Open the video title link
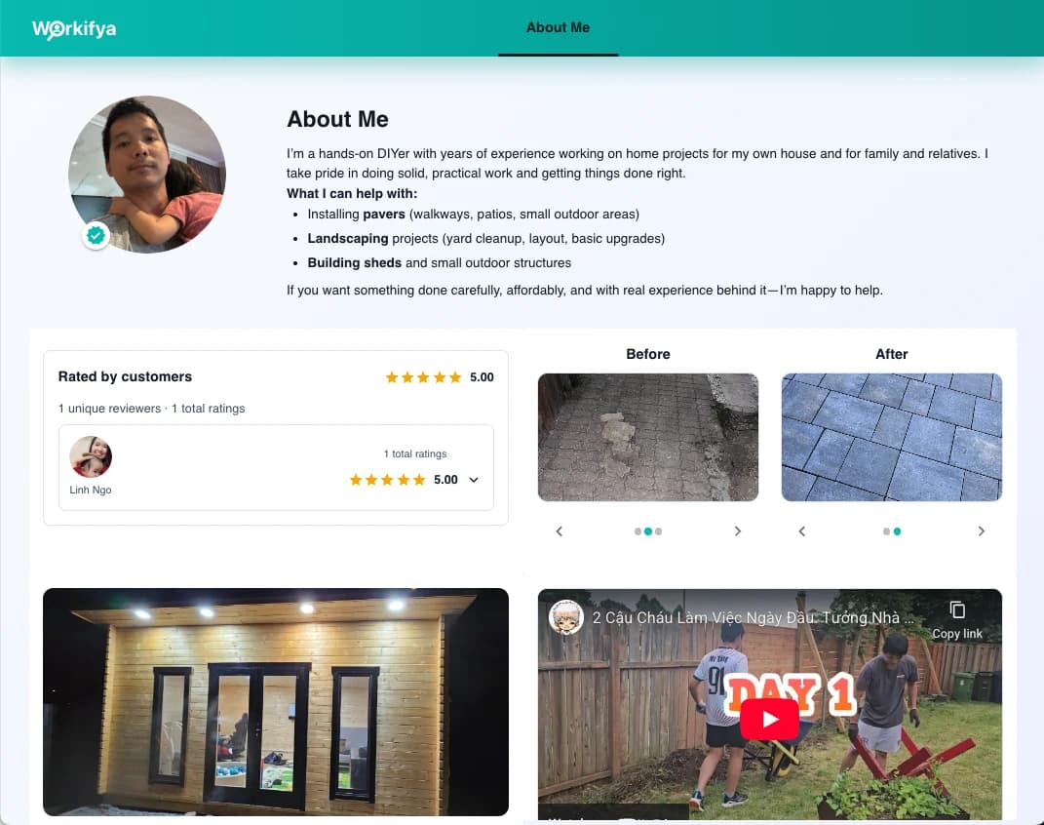 [754, 618]
